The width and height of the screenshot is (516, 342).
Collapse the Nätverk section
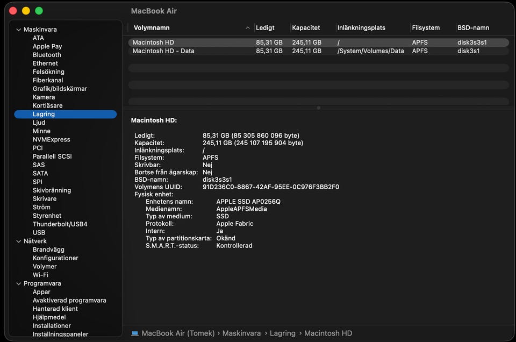tap(18, 241)
